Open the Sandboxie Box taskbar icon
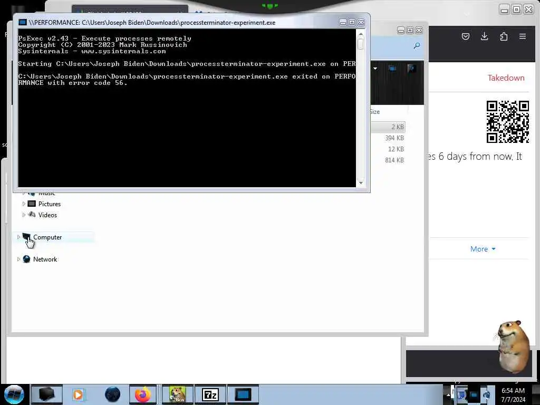The image size is (540, 405). (x=178, y=394)
